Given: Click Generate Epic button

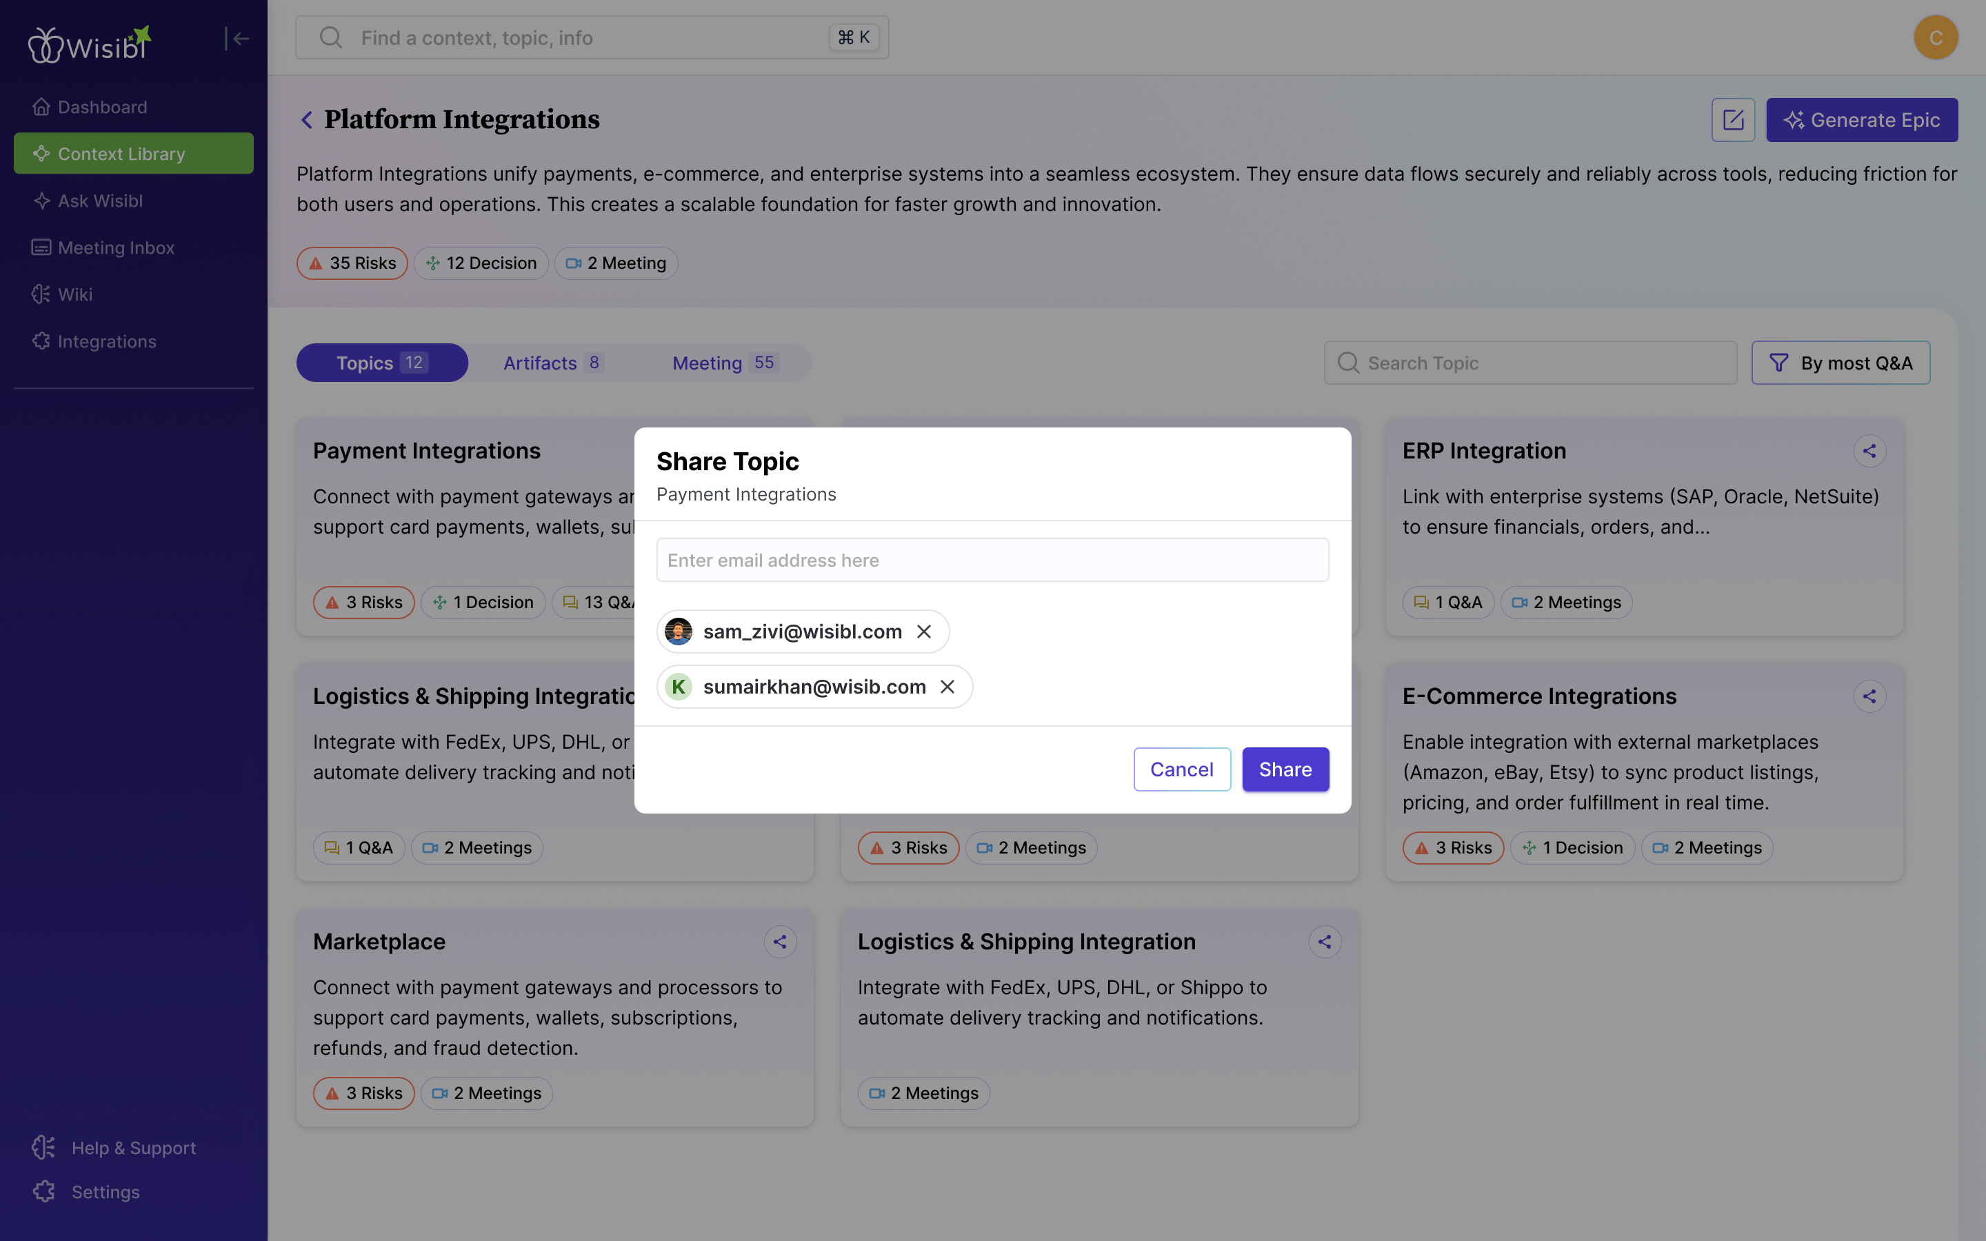Looking at the screenshot, I should coord(1861,121).
